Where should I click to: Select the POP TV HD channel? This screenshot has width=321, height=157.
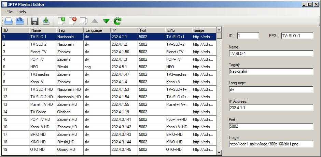tap(40, 119)
